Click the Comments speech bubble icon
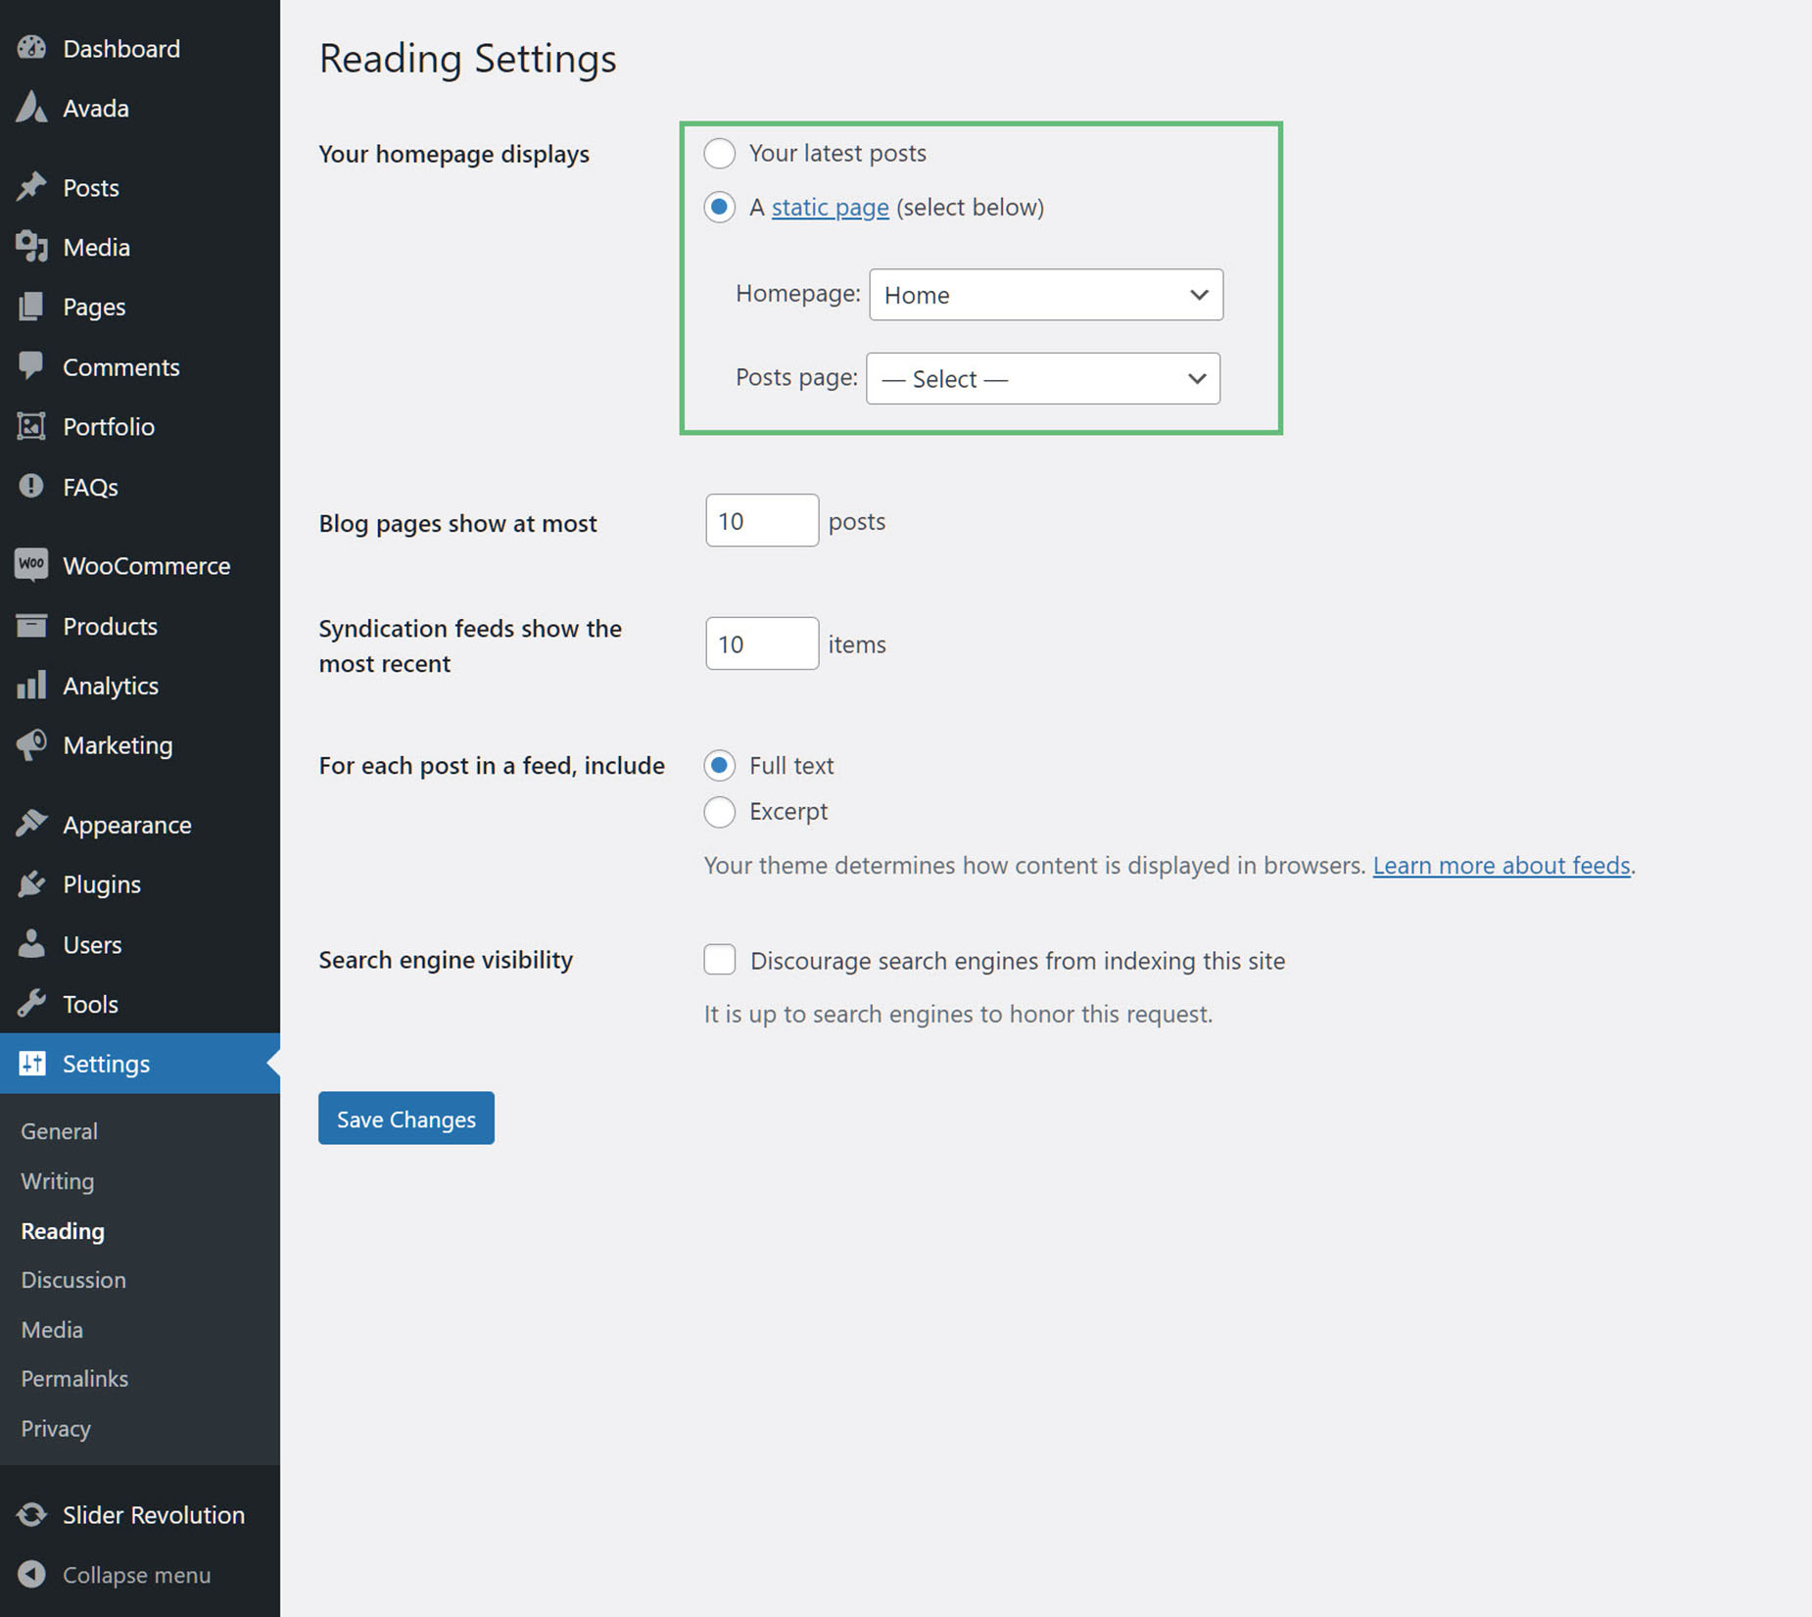Screen dimensions: 1812x1617 [x=31, y=366]
